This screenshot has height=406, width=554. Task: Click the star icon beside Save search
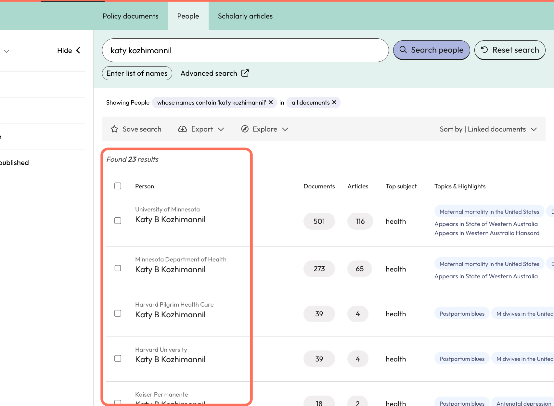(114, 129)
